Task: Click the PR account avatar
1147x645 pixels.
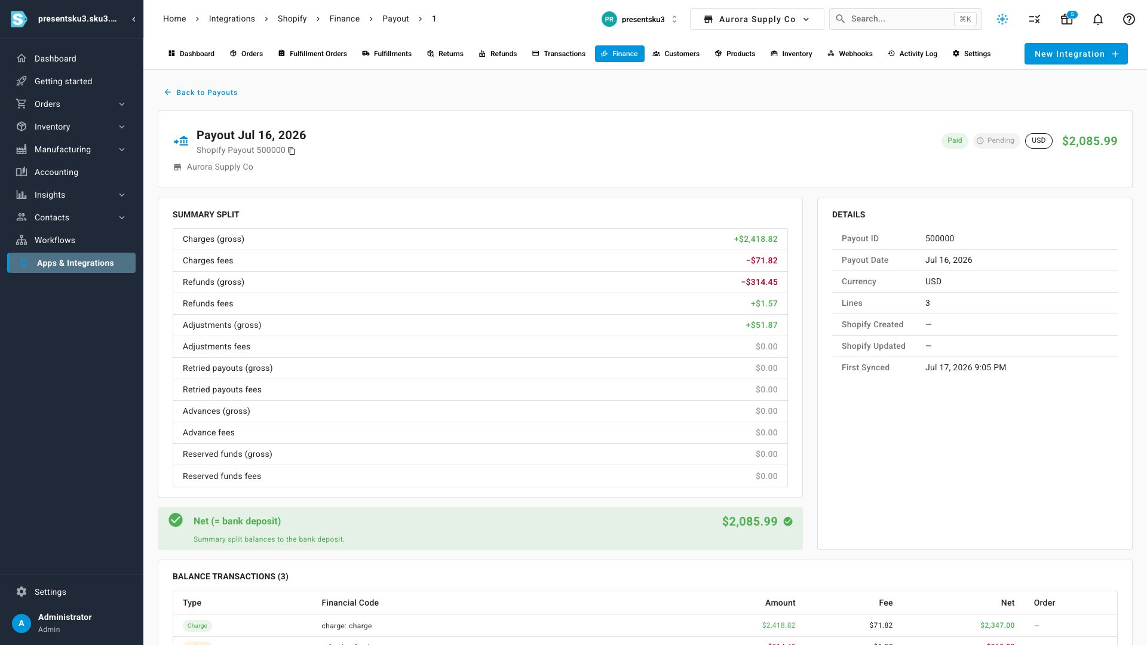Action: click(x=609, y=19)
